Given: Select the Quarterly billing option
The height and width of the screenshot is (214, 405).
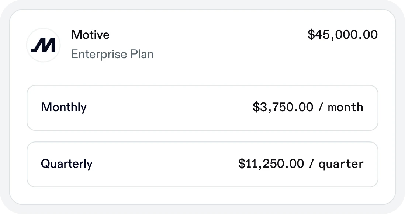Looking at the screenshot, I should pyautogui.click(x=202, y=164).
